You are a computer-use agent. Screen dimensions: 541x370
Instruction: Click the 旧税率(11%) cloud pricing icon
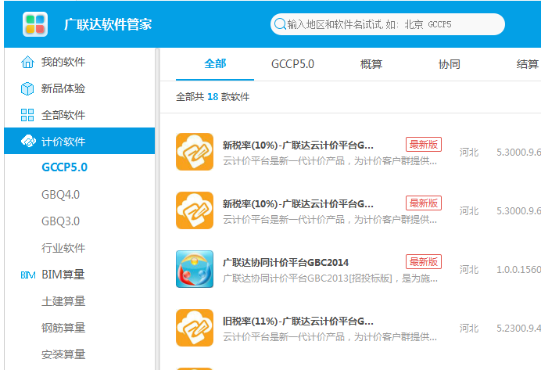(x=195, y=328)
